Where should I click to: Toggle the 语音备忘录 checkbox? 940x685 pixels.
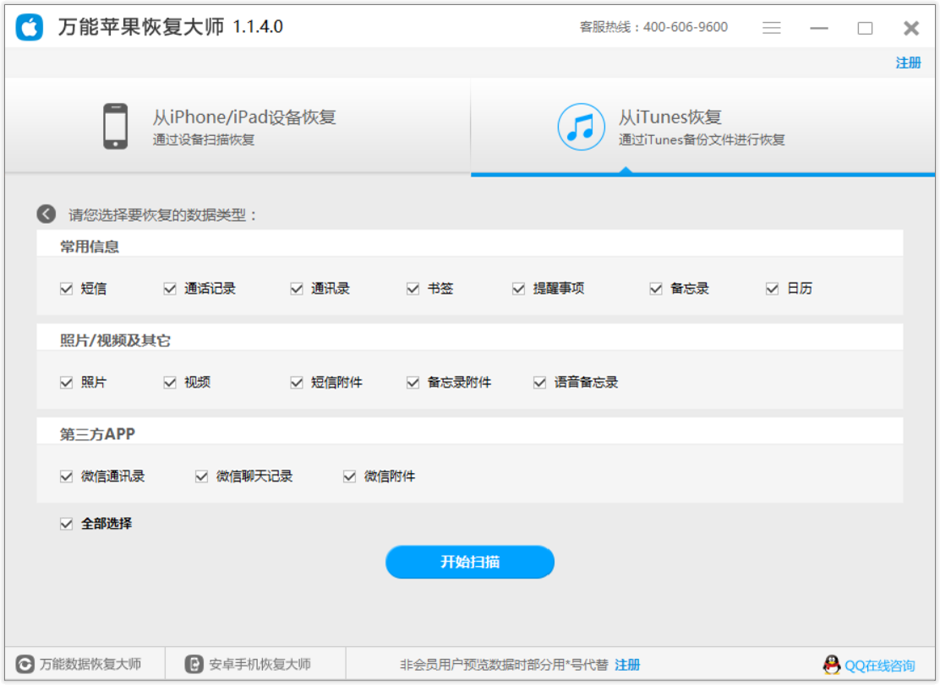tap(539, 383)
